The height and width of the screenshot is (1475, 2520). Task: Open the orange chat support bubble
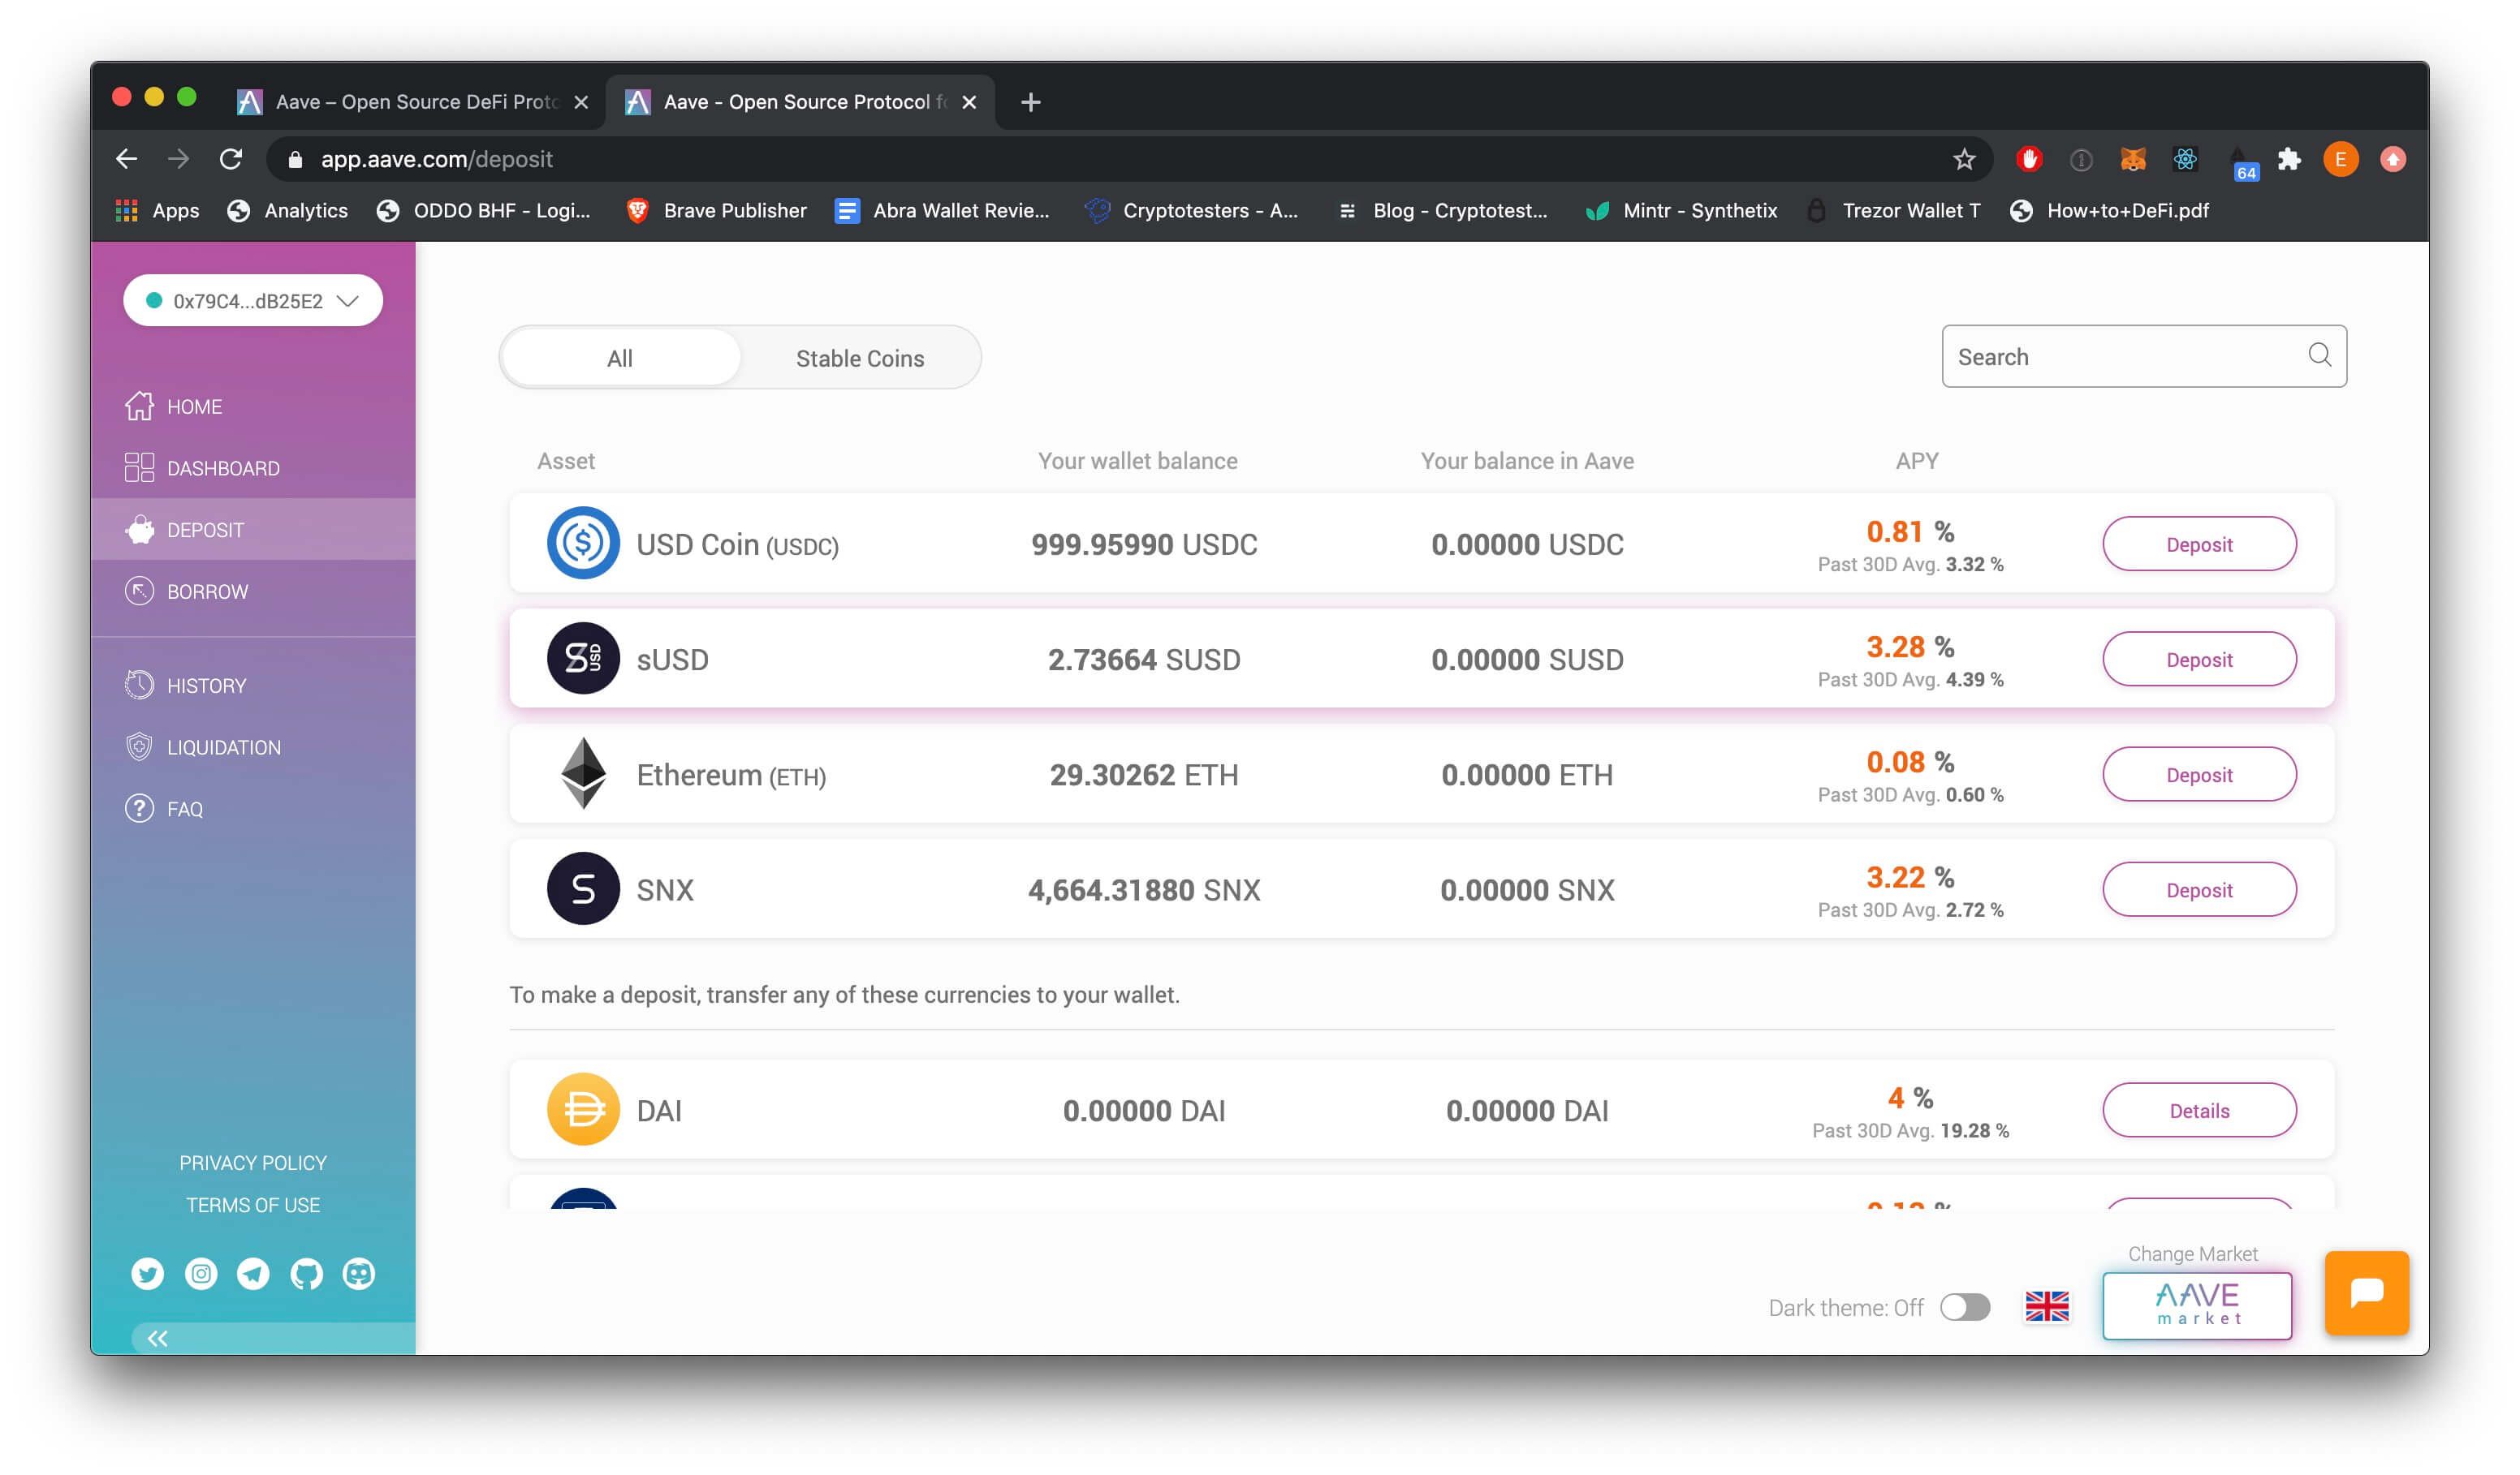[2366, 1292]
